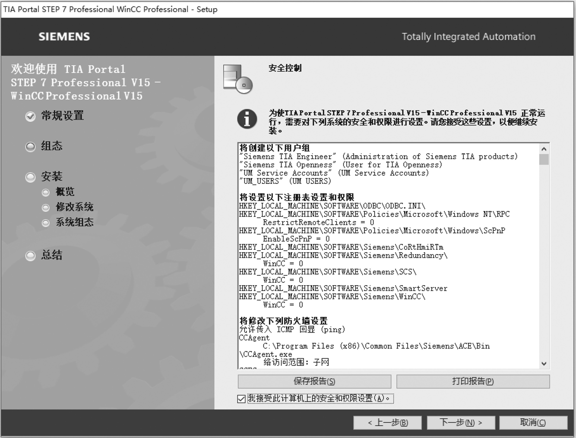
Task: Click the report scrollbar up arrow
Action: (544, 149)
